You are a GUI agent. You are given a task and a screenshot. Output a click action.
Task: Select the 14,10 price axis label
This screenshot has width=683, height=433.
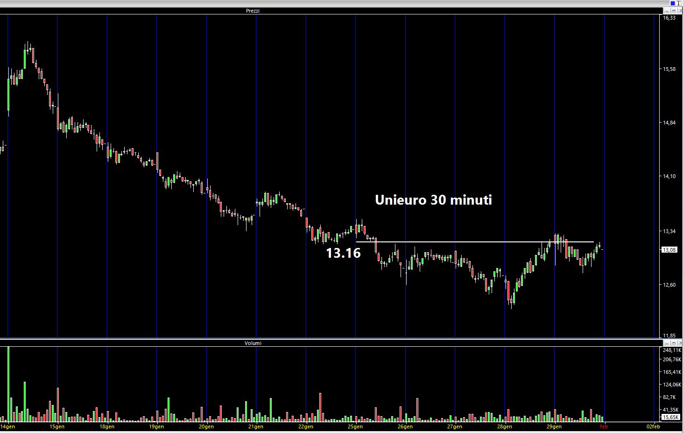coord(669,176)
